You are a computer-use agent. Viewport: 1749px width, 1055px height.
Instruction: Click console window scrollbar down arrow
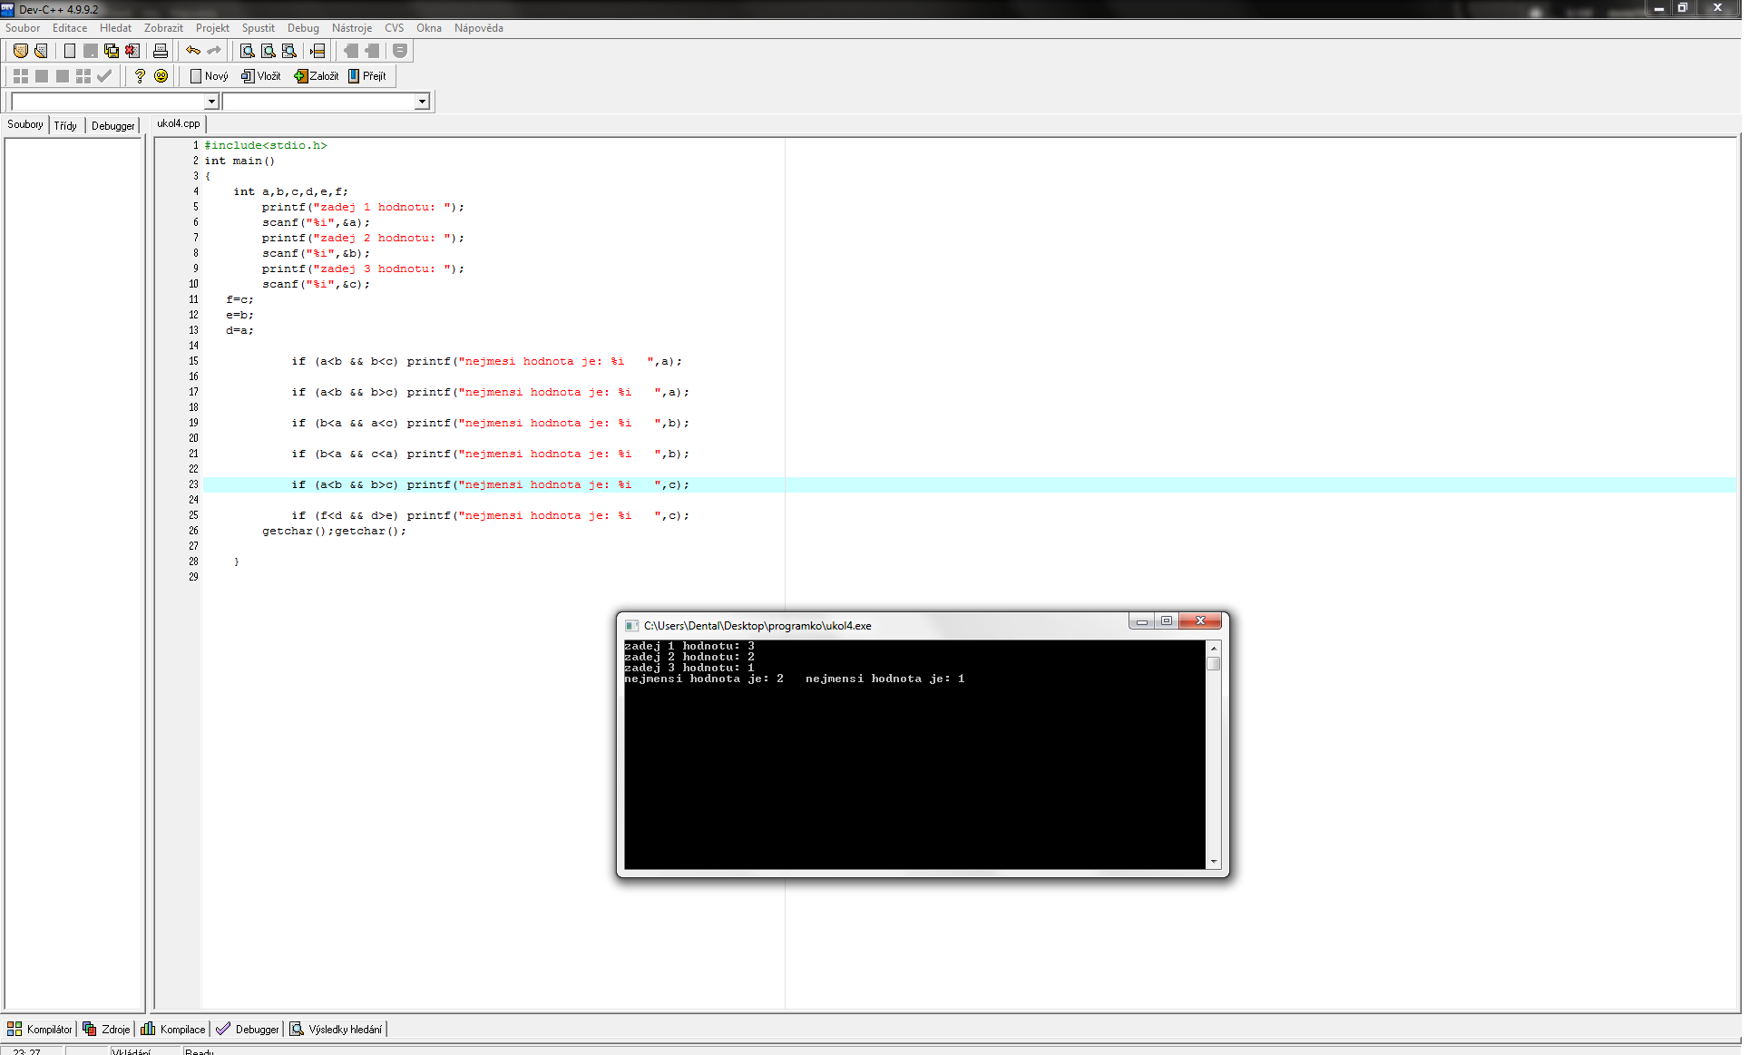coord(1214,862)
